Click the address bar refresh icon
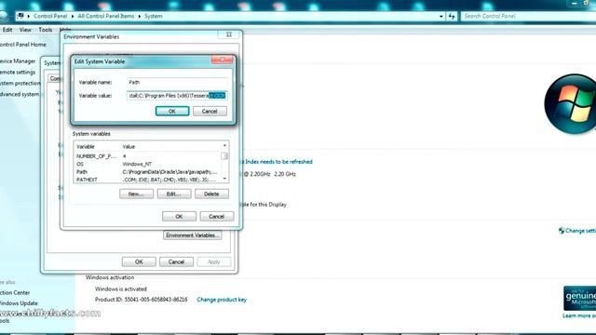This screenshot has width=596, height=335. click(x=452, y=17)
